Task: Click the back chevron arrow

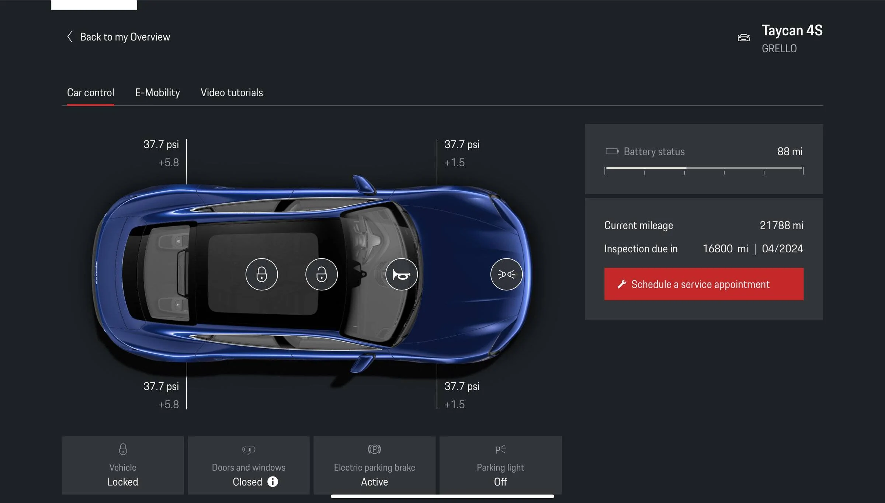Action: pos(69,36)
